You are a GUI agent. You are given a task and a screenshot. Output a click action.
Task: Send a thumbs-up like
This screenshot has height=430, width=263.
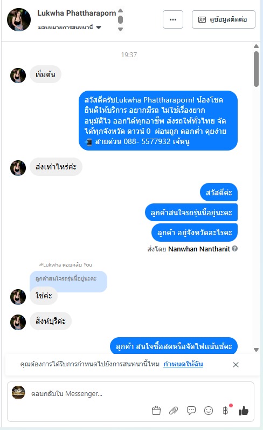click(x=243, y=411)
